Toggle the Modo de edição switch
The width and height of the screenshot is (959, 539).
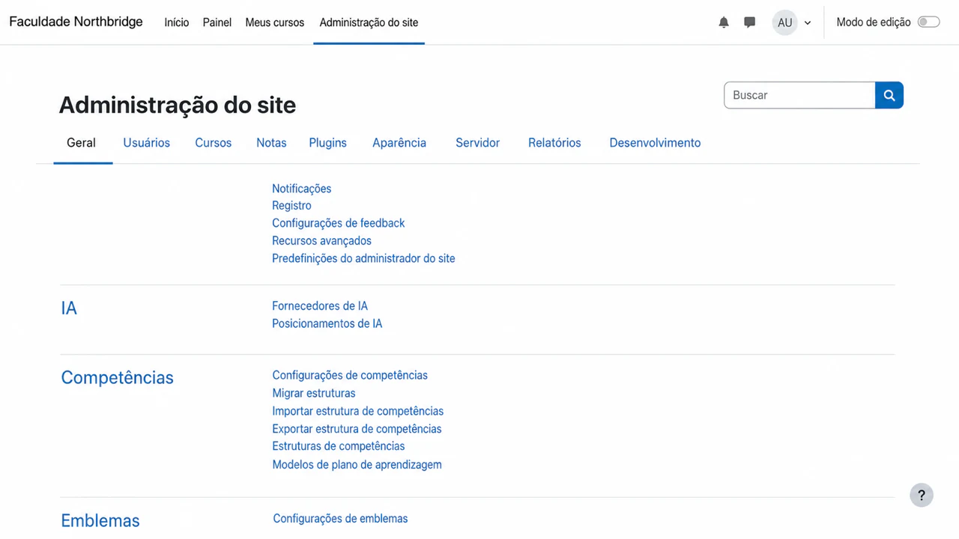click(x=928, y=22)
